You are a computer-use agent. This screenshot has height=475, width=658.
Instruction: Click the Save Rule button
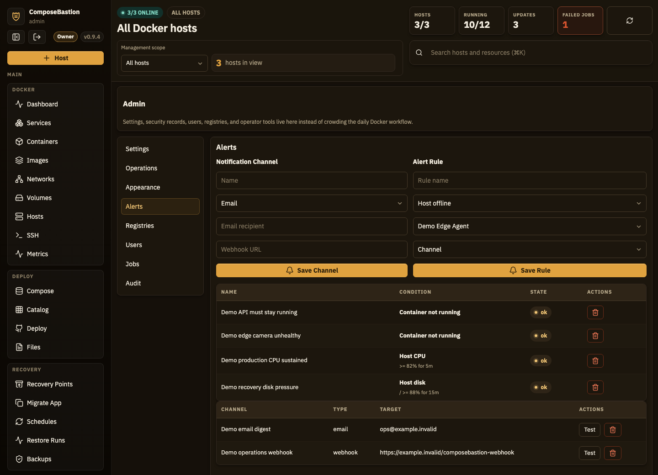pyautogui.click(x=530, y=270)
